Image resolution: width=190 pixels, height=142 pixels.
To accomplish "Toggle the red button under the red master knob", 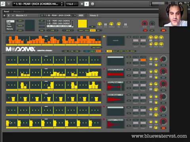I will (145, 30).
